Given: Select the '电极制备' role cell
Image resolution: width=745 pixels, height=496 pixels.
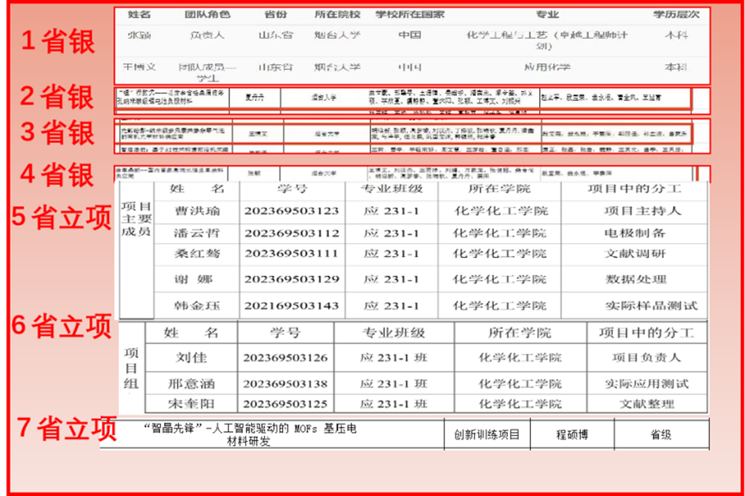Looking at the screenshot, I should [635, 233].
